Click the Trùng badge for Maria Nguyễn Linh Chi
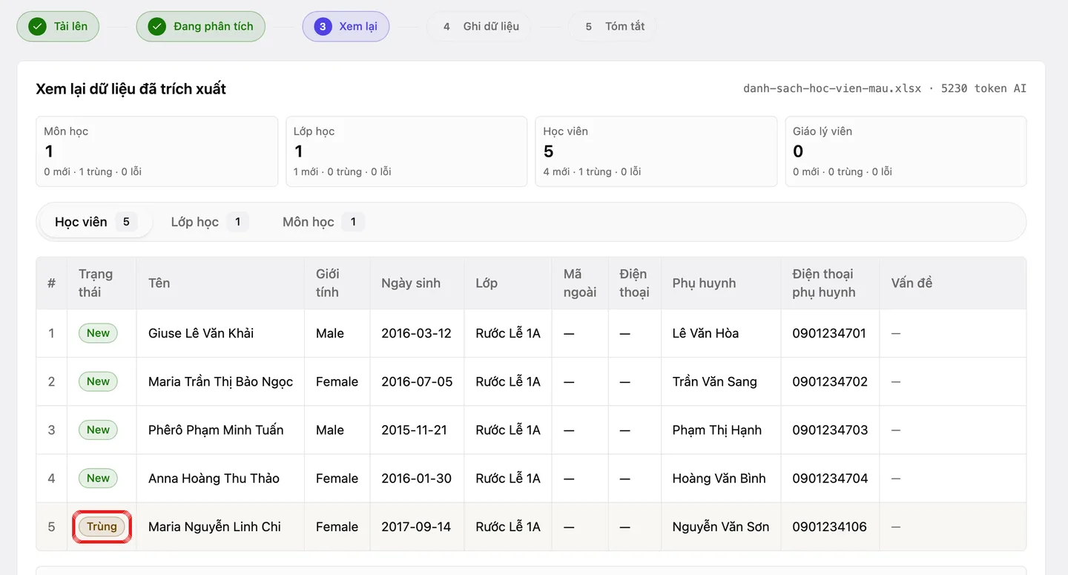The width and height of the screenshot is (1068, 575). point(102,527)
